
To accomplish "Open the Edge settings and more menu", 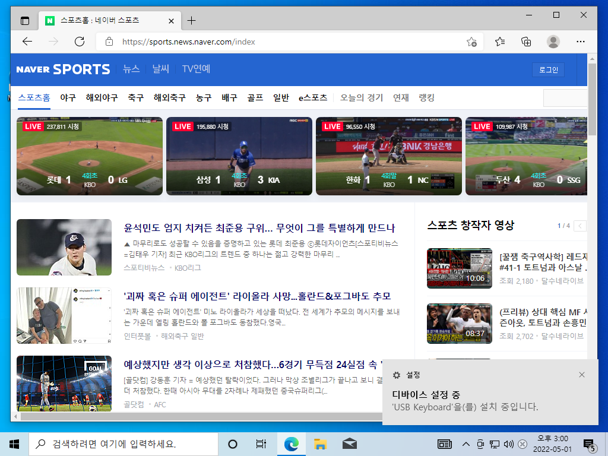I will pyautogui.click(x=581, y=42).
